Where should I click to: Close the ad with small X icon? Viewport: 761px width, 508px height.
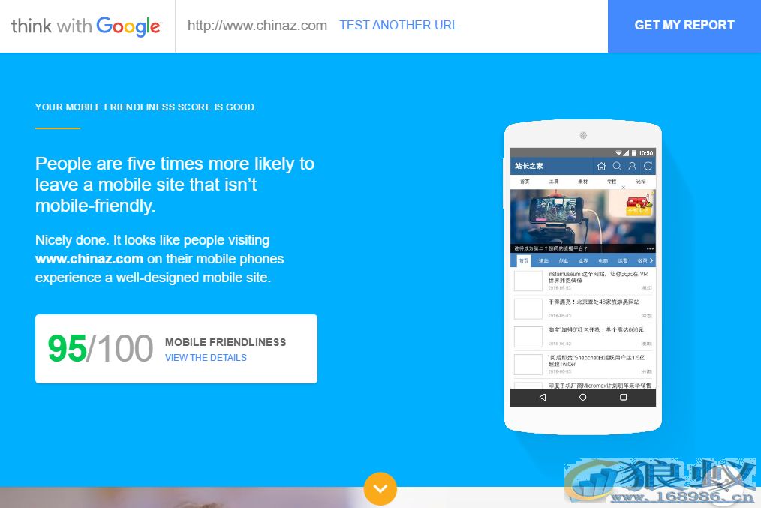pos(624,188)
